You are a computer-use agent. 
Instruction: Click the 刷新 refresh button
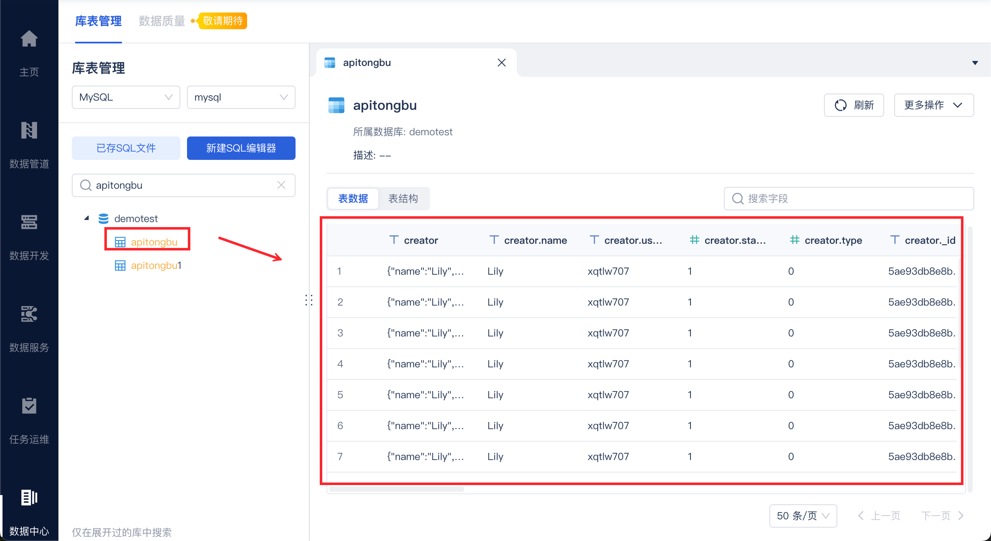click(854, 105)
